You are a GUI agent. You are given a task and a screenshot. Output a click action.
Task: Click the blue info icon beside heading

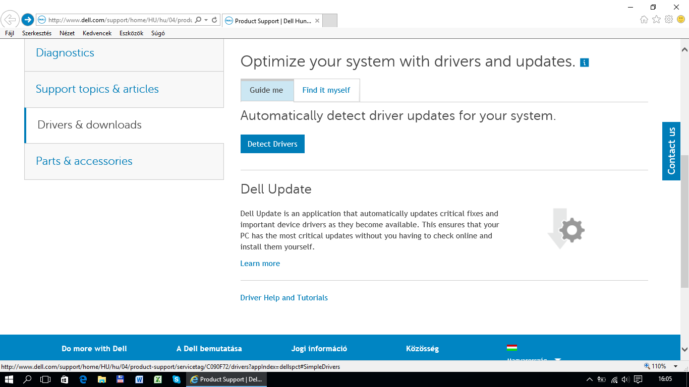point(585,62)
